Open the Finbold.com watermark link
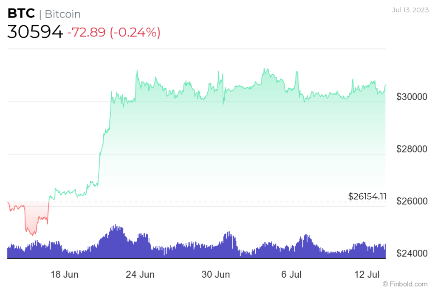Image resolution: width=435 pixels, height=290 pixels. [x=409, y=284]
